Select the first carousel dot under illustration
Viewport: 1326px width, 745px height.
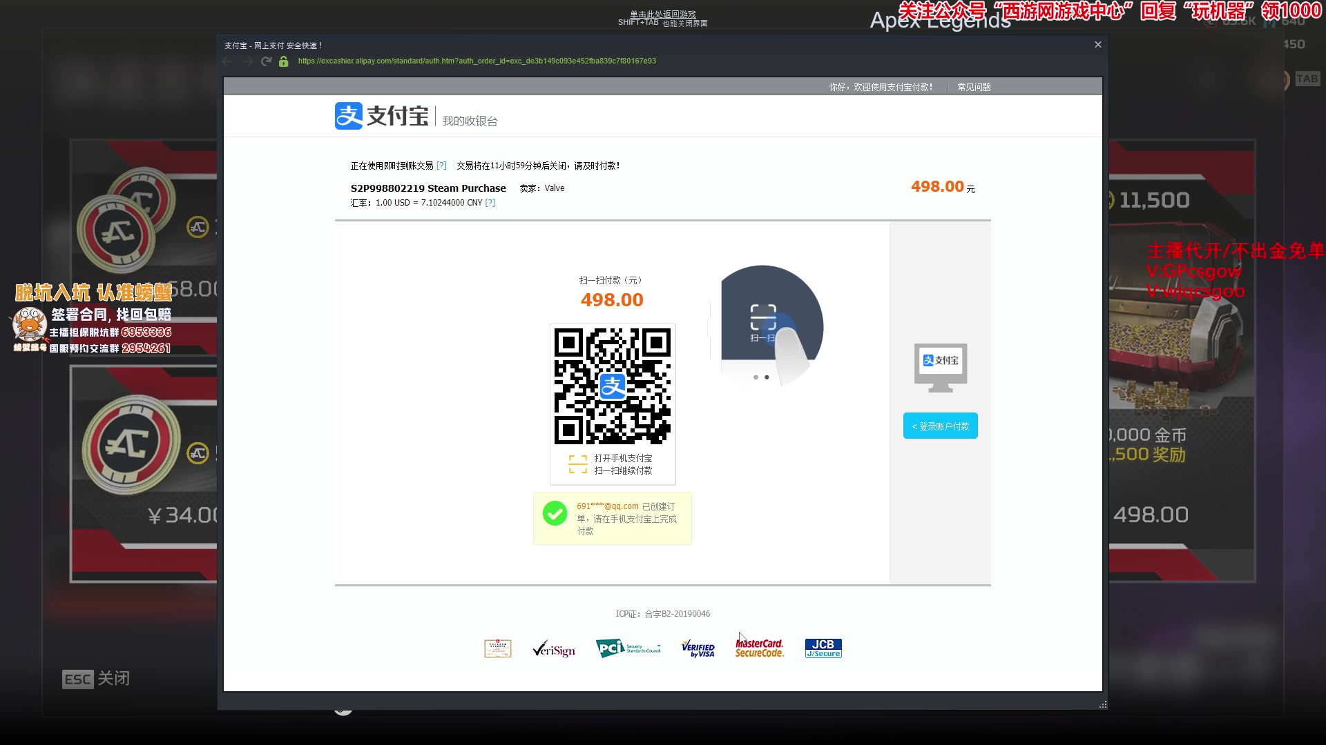click(x=756, y=377)
